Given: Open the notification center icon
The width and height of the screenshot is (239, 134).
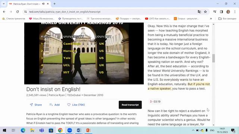Looking at the screenshot, I should coord(233,130).
